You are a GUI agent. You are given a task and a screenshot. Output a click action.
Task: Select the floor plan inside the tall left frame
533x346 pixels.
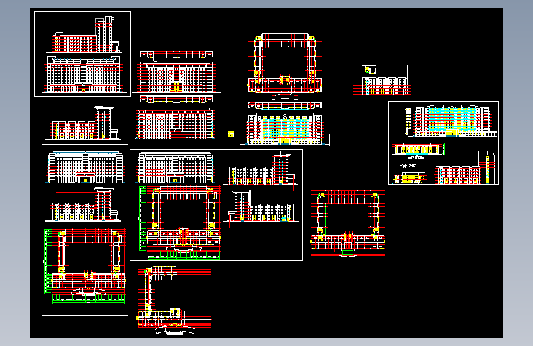pos(85,266)
